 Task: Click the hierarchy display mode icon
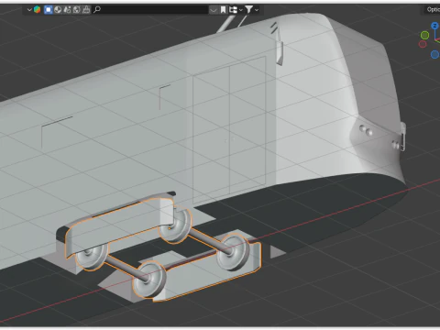click(233, 10)
